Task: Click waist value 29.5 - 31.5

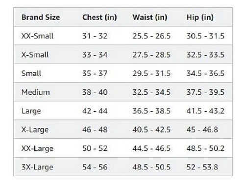Action: [x=151, y=73]
